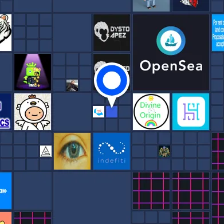This screenshot has height=224, width=224.
Task: Open the Dysto Apez skull logo parcel
Action: click(x=112, y=33)
